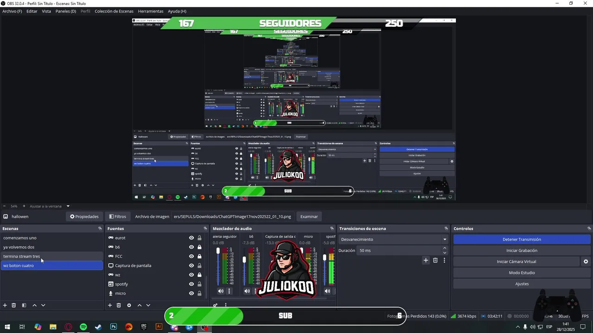The image size is (593, 333).
Task: Select scene termina stream tres
Action: [51, 256]
